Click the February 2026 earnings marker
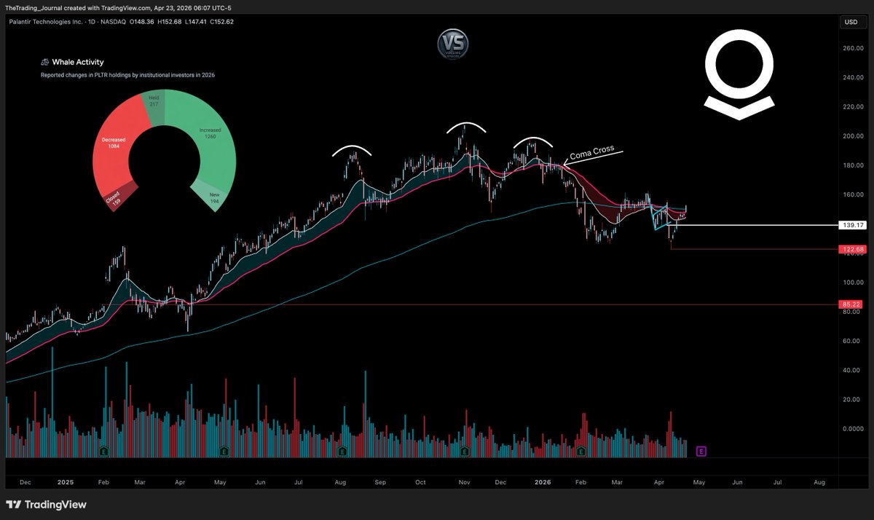The image size is (874, 520). [x=580, y=452]
